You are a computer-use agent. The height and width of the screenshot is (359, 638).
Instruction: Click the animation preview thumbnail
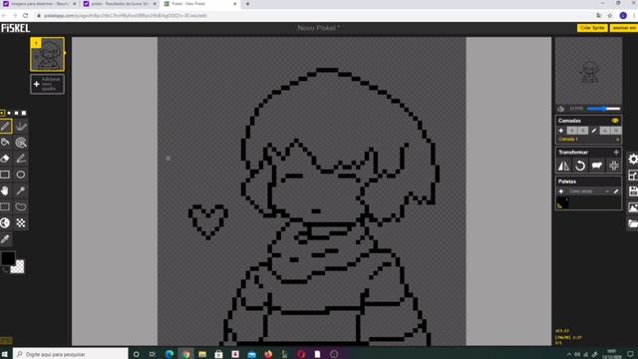pos(588,71)
